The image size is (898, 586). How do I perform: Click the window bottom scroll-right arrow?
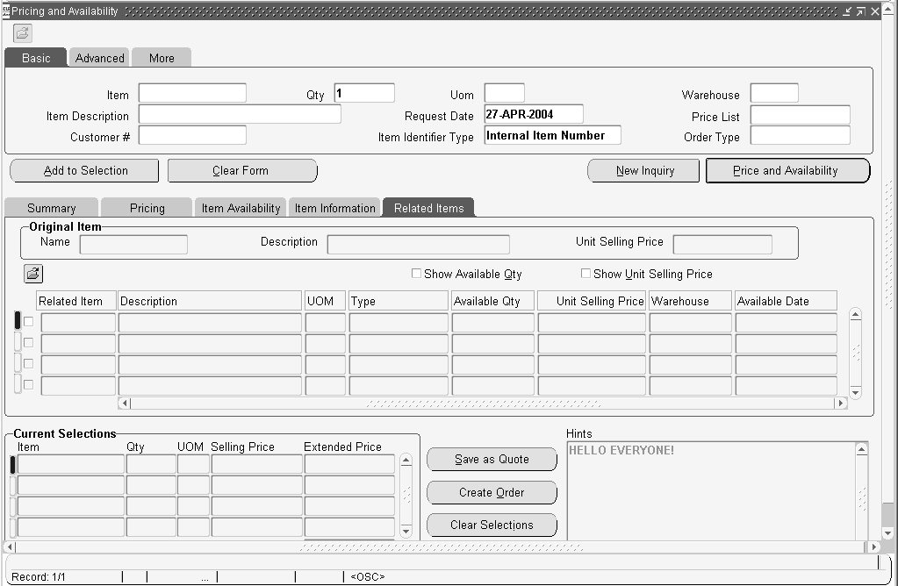(x=874, y=547)
